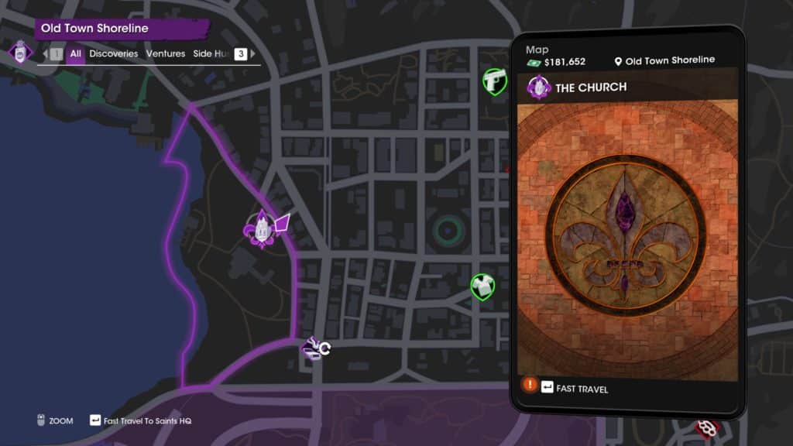Switch to the Discoveries tab

pos(113,53)
